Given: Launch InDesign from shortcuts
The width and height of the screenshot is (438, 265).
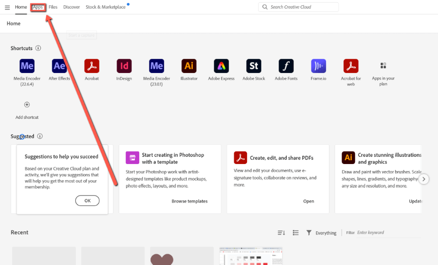Looking at the screenshot, I should (124, 66).
